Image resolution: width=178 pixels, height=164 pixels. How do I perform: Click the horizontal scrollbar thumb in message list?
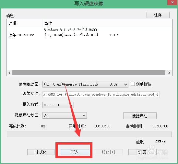coord(89,73)
